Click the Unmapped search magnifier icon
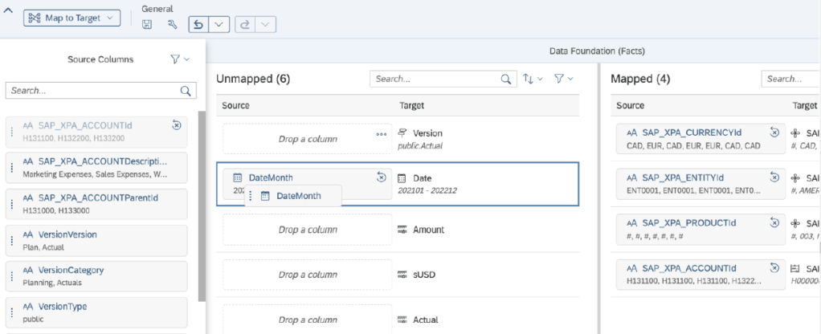The height and width of the screenshot is (334, 821). click(x=506, y=79)
